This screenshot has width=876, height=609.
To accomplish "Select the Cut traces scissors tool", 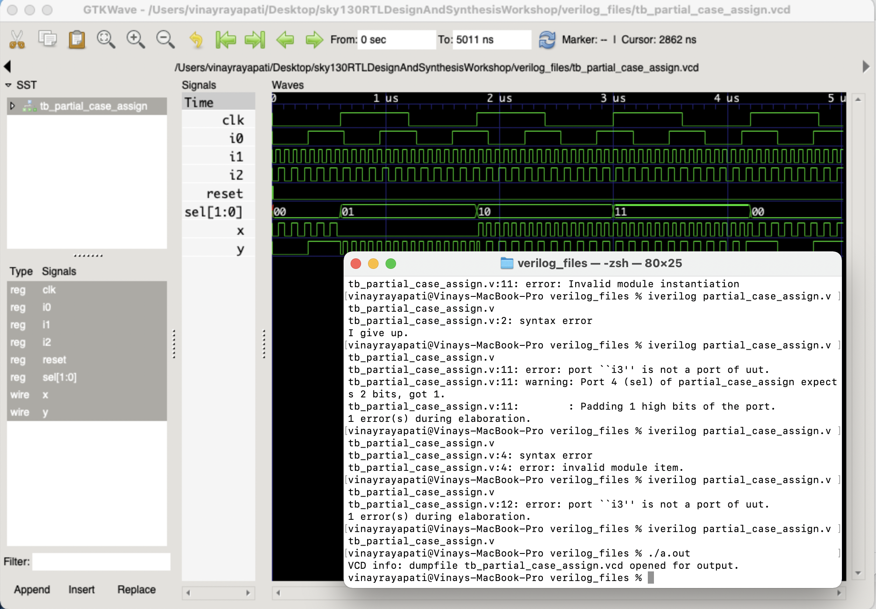I will tap(17, 39).
